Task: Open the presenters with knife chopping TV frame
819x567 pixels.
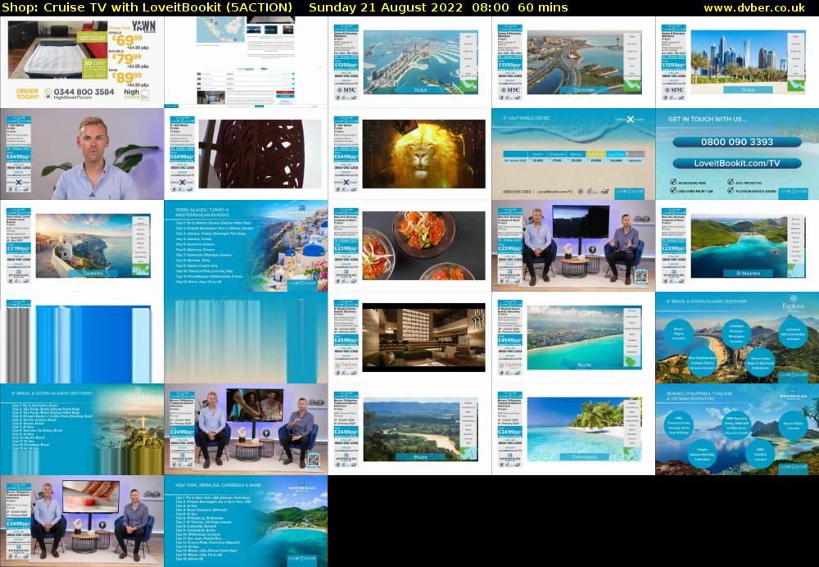Action: click(82, 521)
